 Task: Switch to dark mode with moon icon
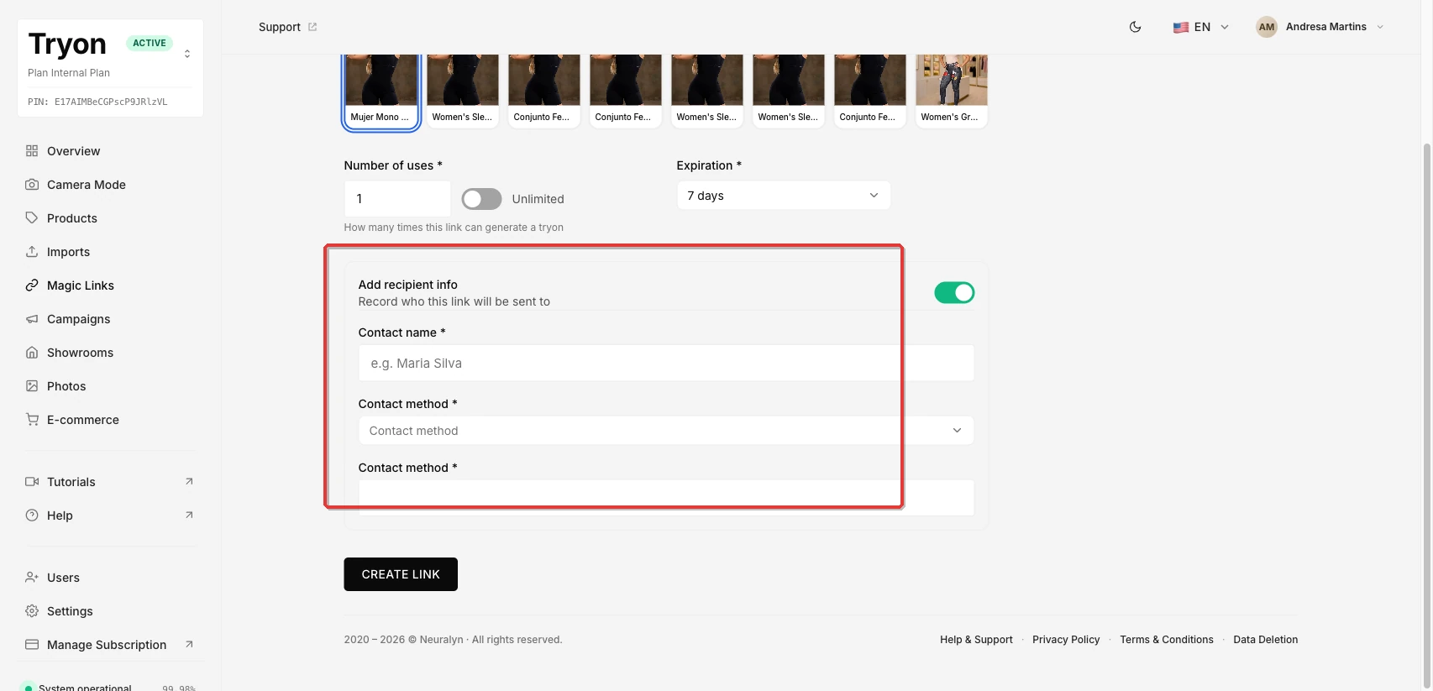[1135, 27]
